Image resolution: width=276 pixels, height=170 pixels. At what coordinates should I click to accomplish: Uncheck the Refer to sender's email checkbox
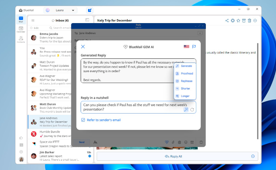[83, 120]
